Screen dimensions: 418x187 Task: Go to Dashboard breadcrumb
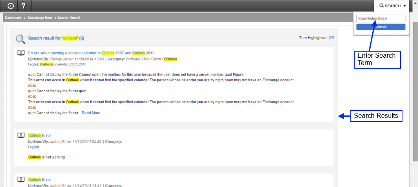13,18
